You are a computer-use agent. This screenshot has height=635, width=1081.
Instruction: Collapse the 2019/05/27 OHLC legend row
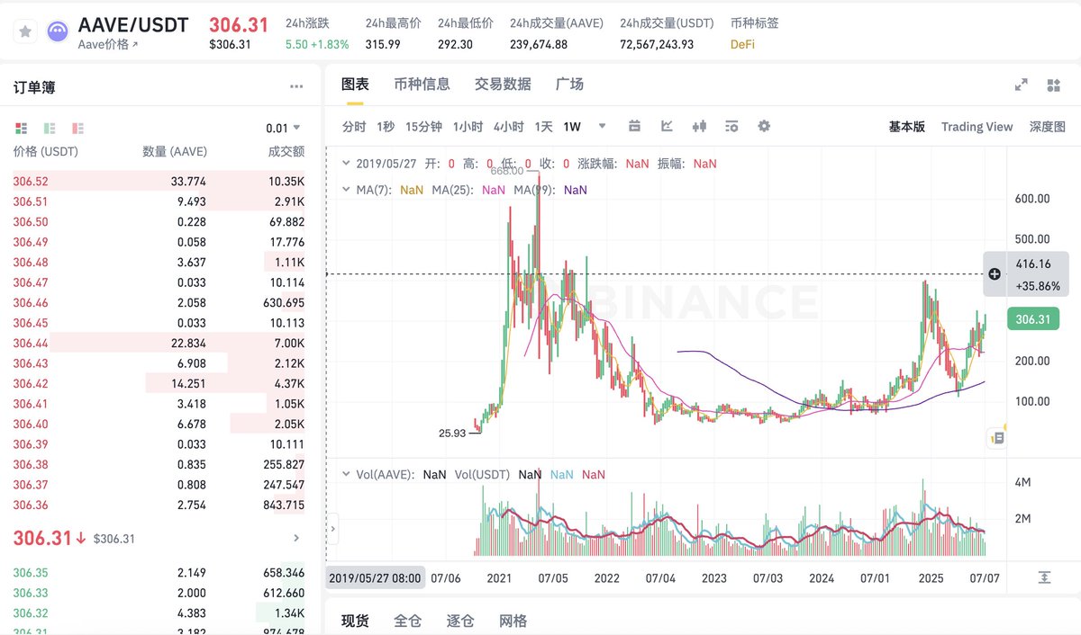[347, 164]
